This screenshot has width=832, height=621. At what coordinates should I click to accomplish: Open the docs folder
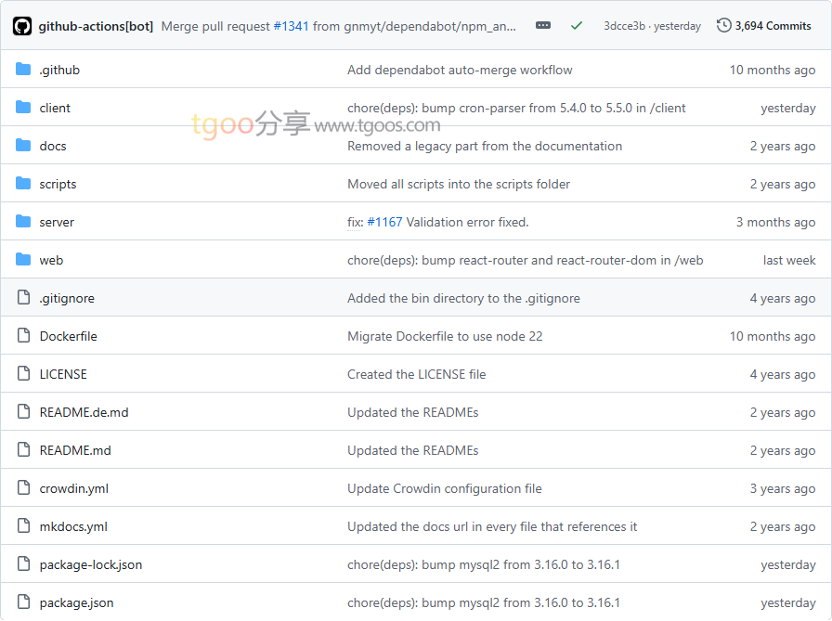pyautogui.click(x=53, y=146)
